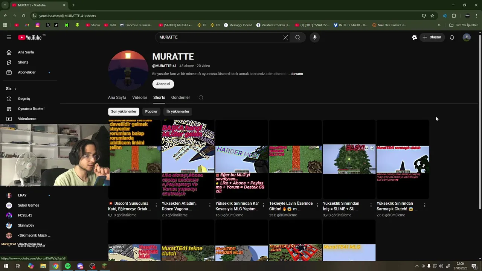Open the Oluştur create button
The image size is (482, 271).
pos(433,37)
